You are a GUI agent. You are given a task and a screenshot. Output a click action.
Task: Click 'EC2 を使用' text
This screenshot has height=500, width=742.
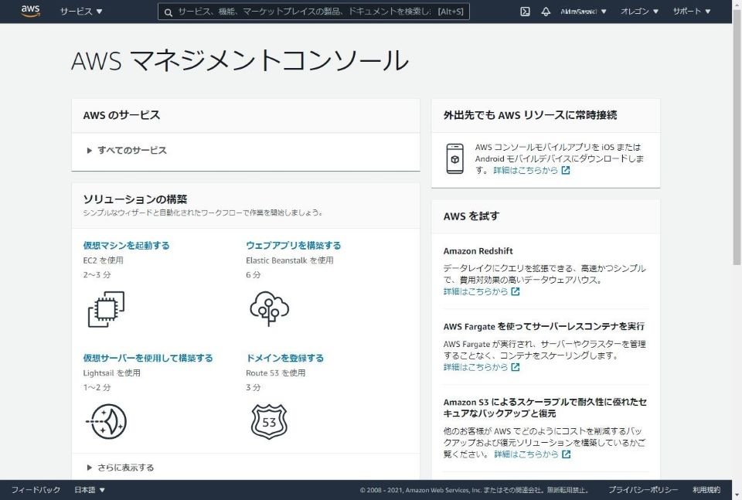103,260
